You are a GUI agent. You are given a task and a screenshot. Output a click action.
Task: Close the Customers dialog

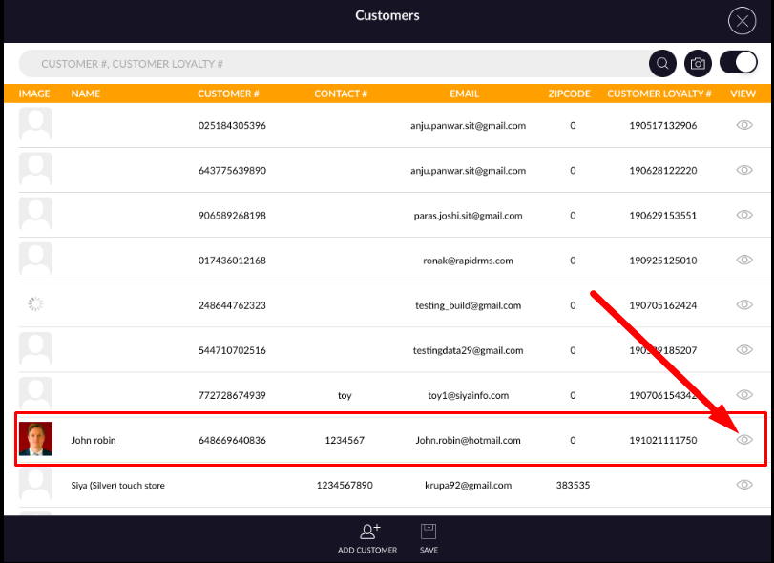(742, 20)
